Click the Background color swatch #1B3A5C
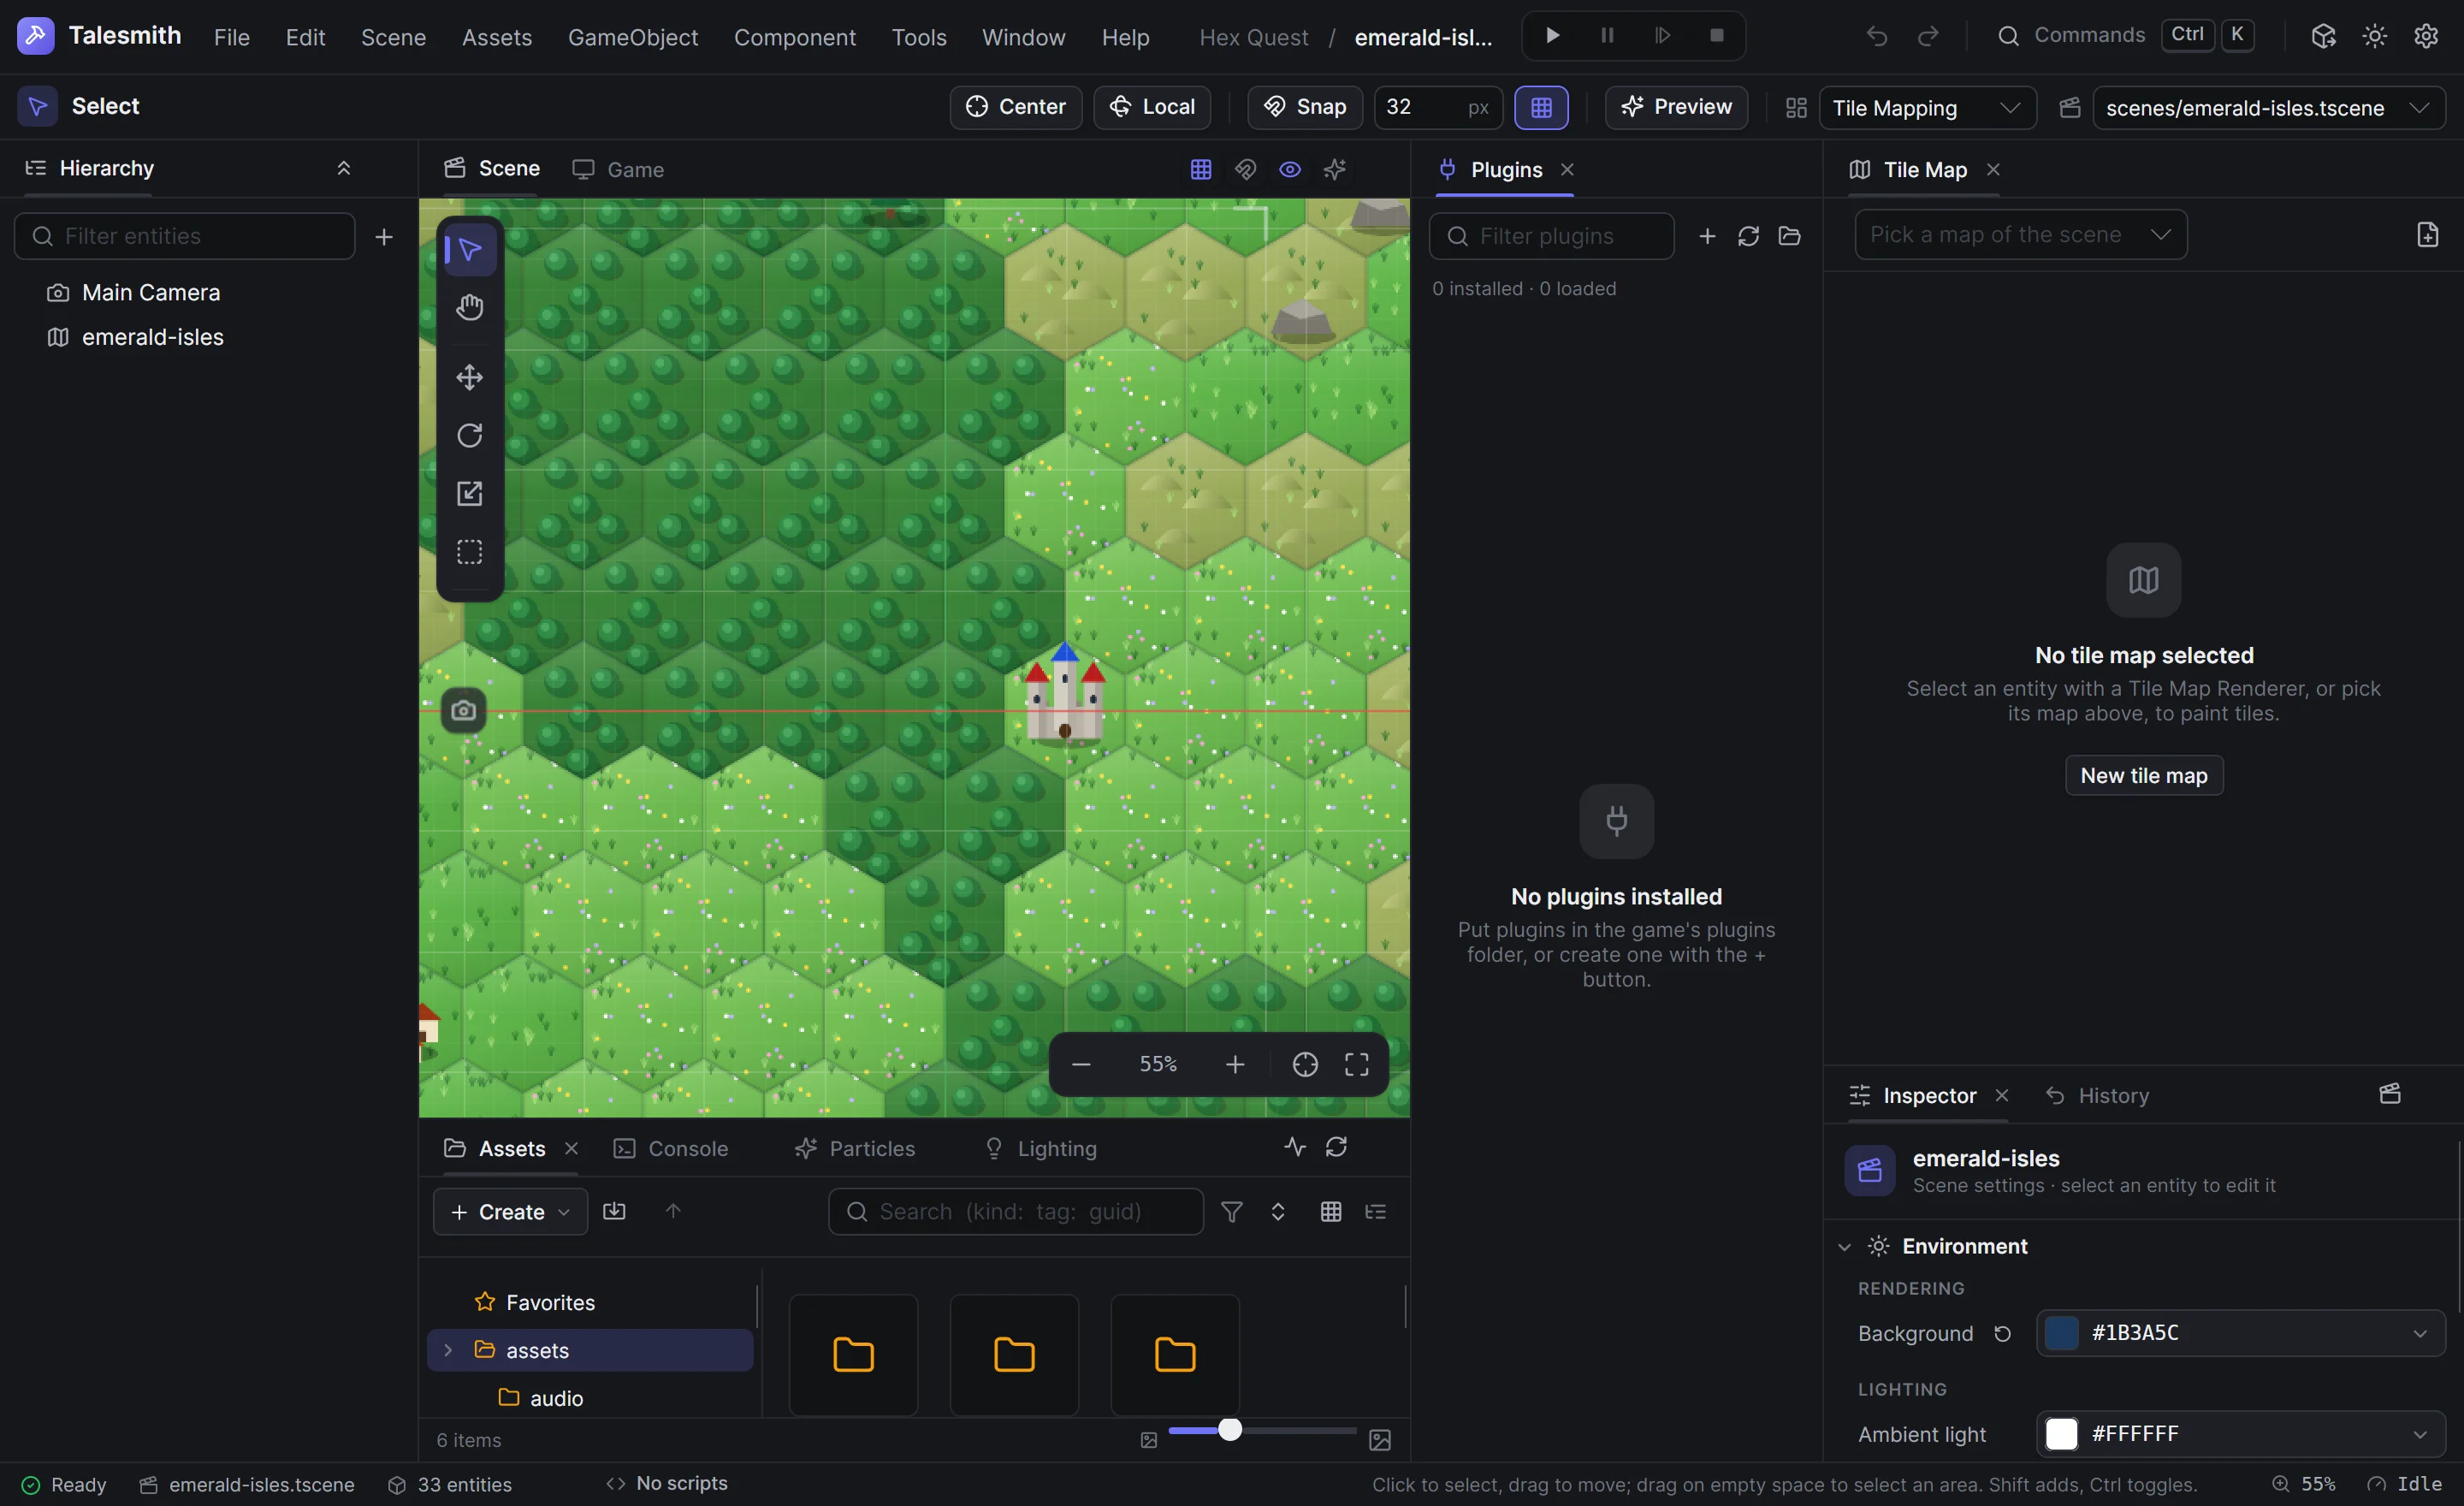 pyautogui.click(x=2061, y=1333)
